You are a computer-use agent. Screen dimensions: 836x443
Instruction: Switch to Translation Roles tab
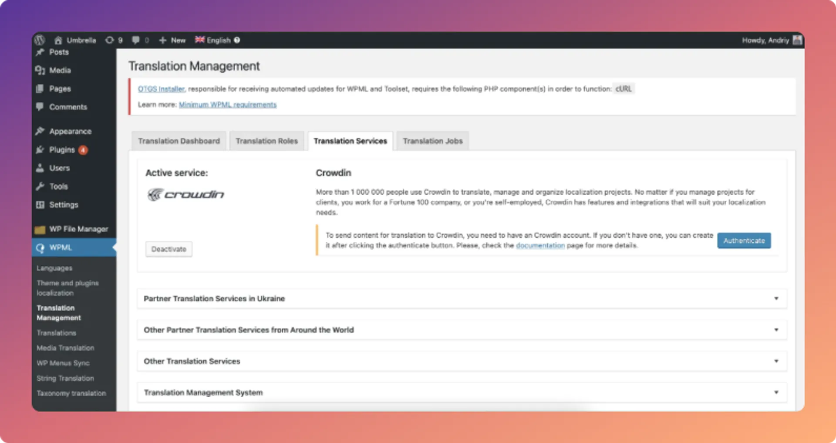[x=267, y=141]
